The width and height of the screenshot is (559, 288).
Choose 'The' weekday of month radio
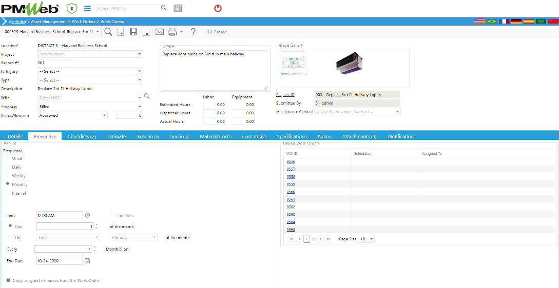pos(10,237)
